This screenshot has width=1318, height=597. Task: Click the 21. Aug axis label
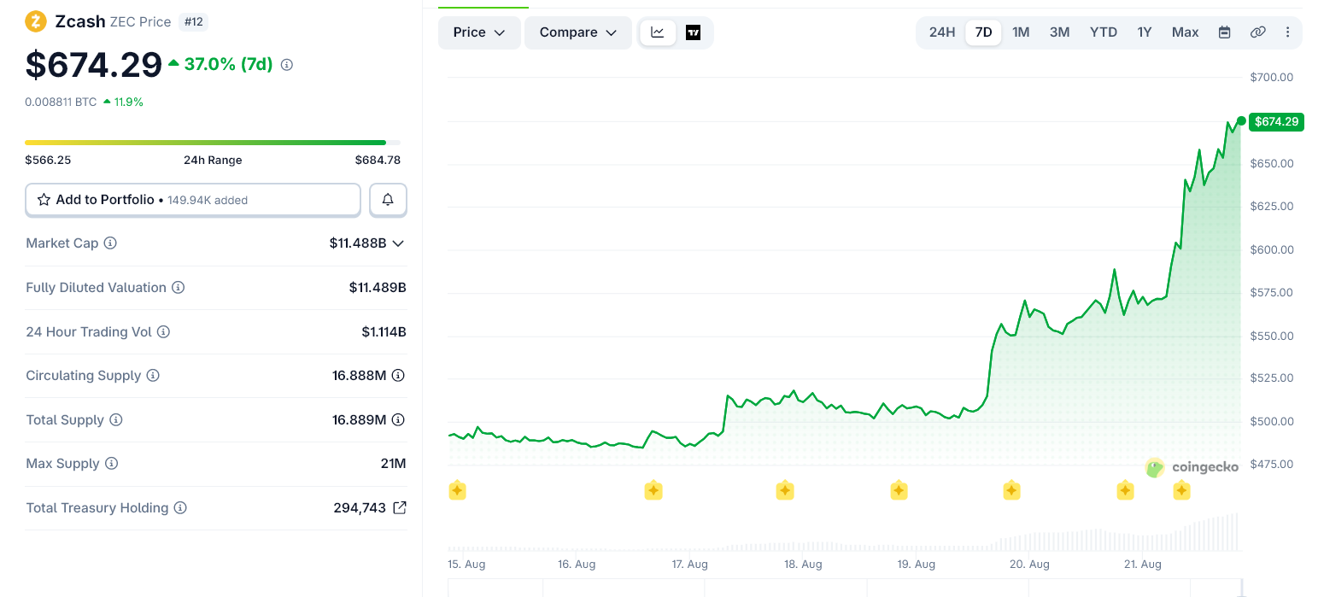[x=1142, y=565]
